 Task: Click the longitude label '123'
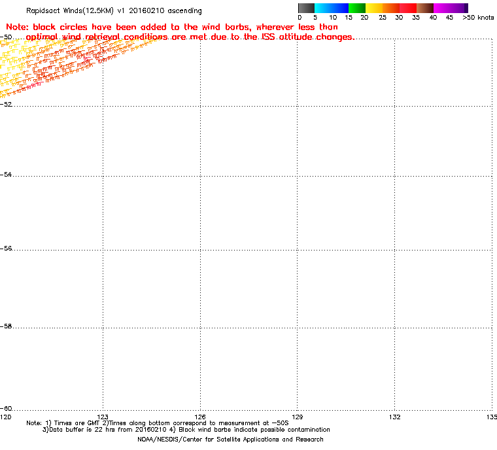coord(103,417)
